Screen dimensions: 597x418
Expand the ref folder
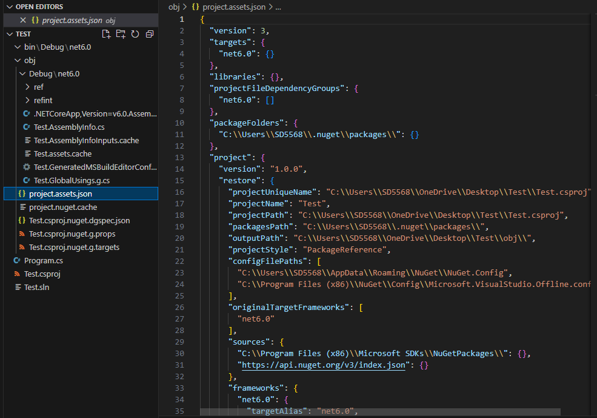27,87
